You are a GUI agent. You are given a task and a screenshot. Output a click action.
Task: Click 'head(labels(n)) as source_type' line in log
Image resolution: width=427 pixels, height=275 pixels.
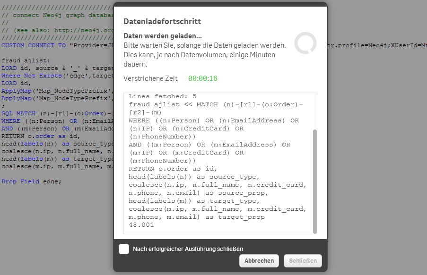(x=194, y=177)
